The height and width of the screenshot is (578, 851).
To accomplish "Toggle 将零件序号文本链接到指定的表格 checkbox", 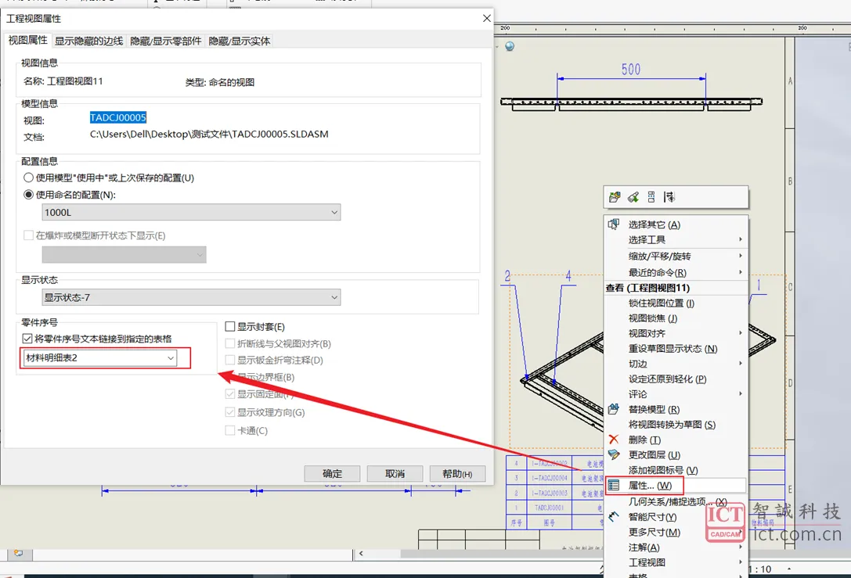I will [27, 339].
